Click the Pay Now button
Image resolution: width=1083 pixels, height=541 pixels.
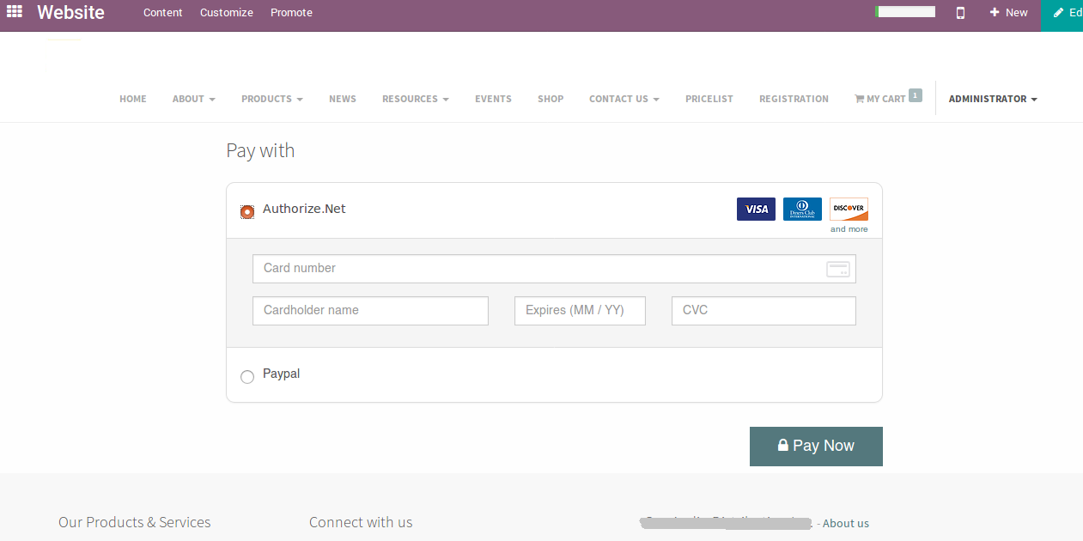pyautogui.click(x=816, y=447)
